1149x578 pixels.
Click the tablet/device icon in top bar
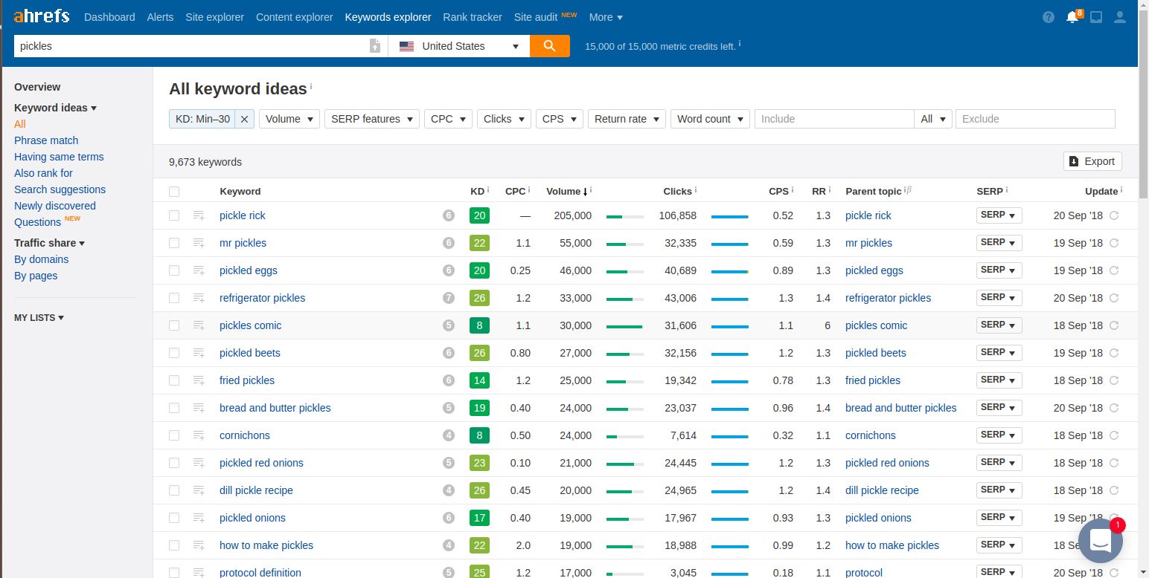1096,17
